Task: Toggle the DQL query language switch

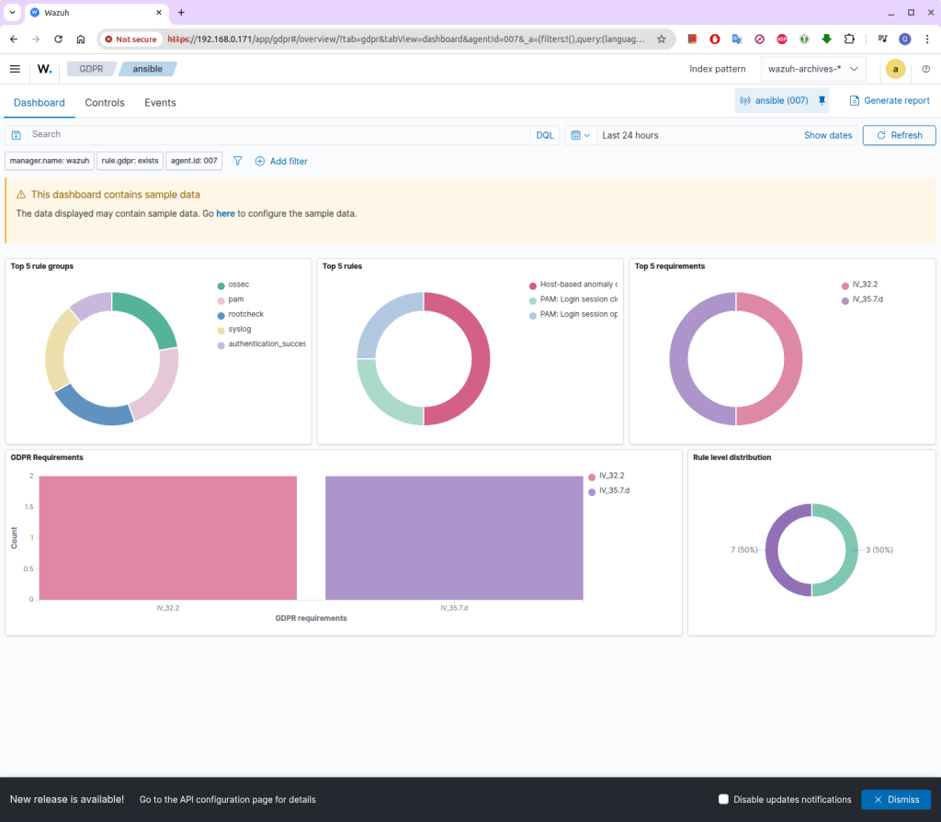Action: pos(545,135)
